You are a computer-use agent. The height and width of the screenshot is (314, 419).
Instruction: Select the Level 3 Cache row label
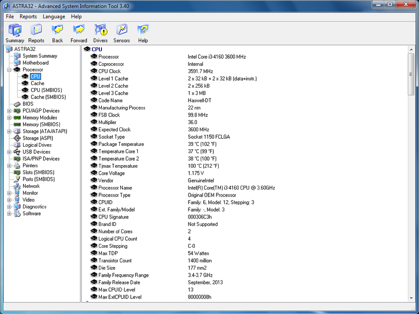[x=113, y=93]
